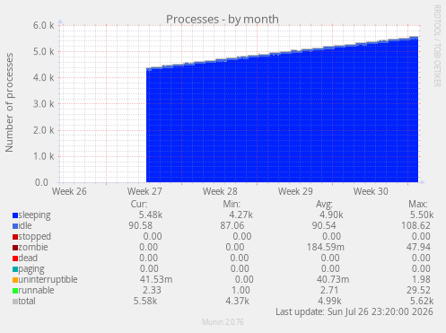This screenshot has height=333, width=446.
Task: Select the 'idle' legend label
Action: pyautogui.click(x=25, y=225)
